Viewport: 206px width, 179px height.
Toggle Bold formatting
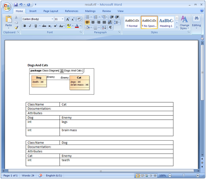click(25, 26)
